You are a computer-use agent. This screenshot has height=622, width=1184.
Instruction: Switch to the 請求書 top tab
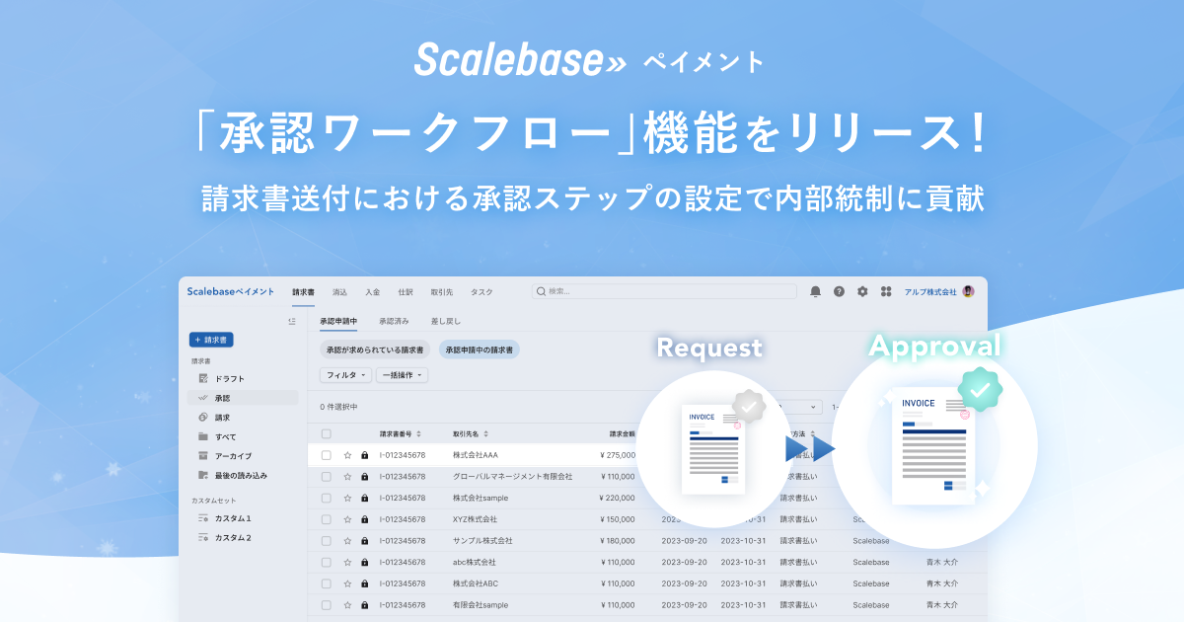point(303,292)
